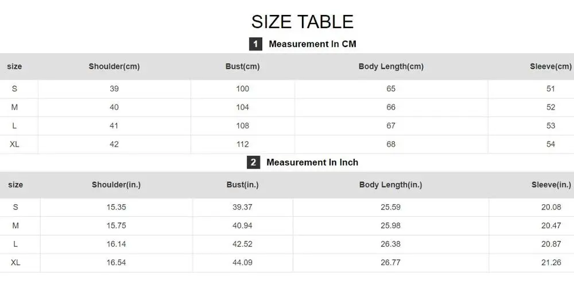
Task: Select the Measurement In Inch heading
Action: (312, 162)
